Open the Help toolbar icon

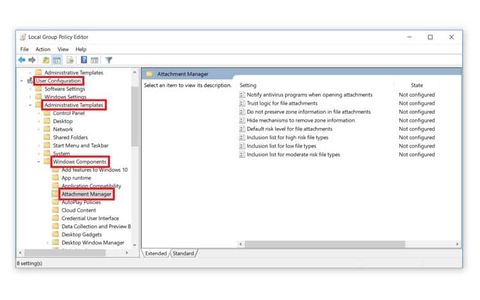coord(84,60)
